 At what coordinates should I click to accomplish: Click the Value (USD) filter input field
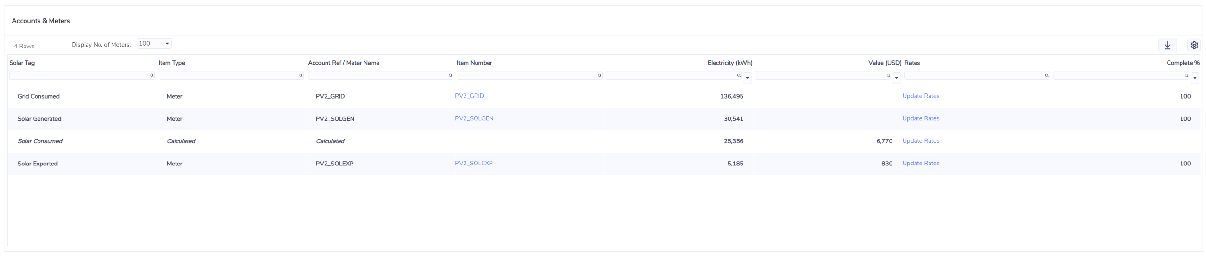pos(820,76)
